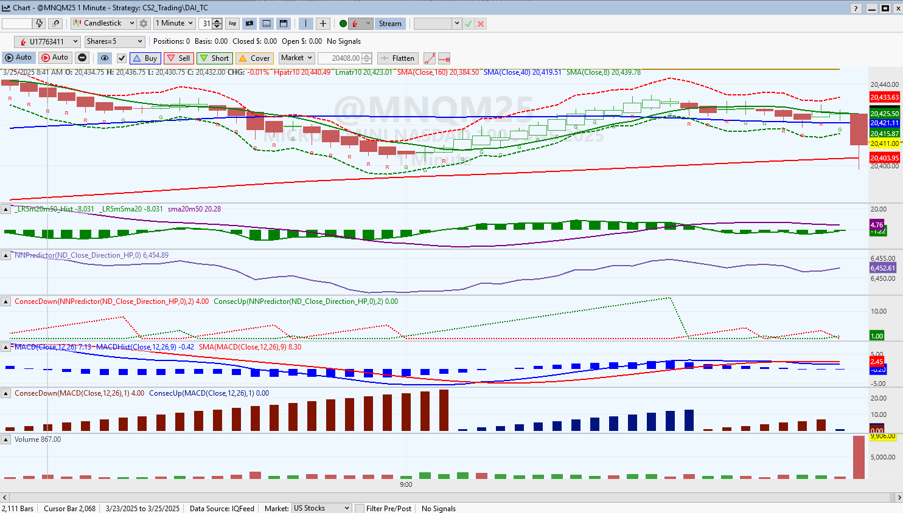Viewport: 903px width, 513px height.
Task: Click the order price field showing 20408.00
Action: [x=340, y=58]
